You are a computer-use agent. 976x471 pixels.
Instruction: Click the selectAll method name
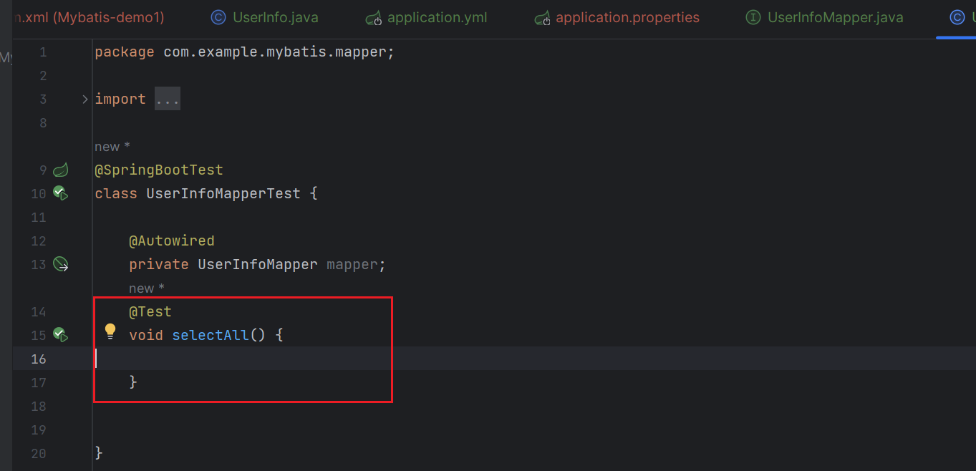click(x=211, y=335)
